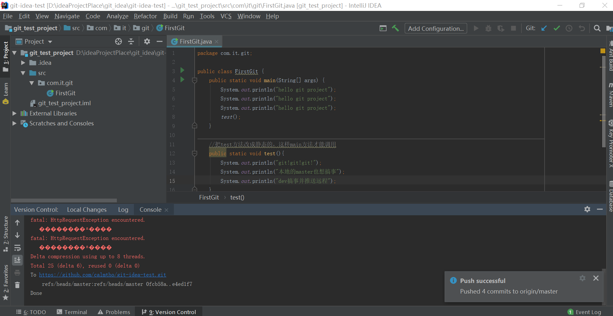Click the Git Commit checkmark icon

pos(556,28)
